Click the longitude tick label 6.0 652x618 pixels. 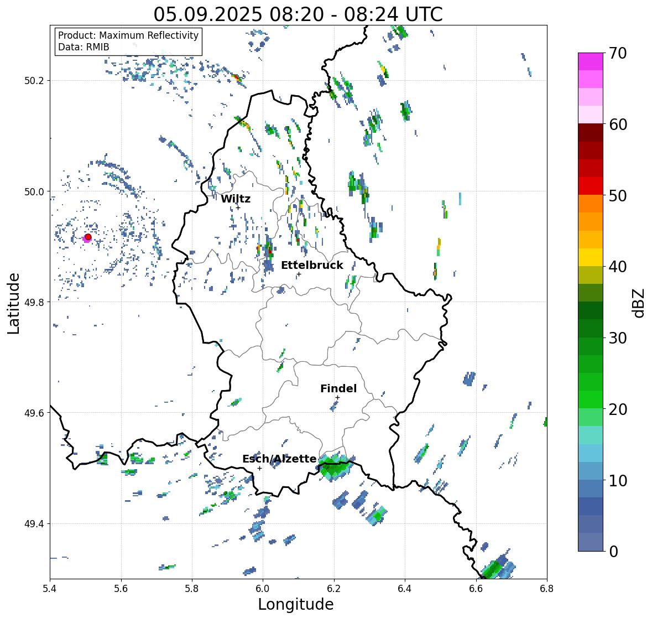[263, 589]
